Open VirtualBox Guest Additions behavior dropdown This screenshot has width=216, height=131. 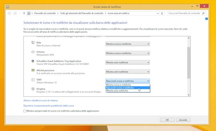click(x=127, y=62)
